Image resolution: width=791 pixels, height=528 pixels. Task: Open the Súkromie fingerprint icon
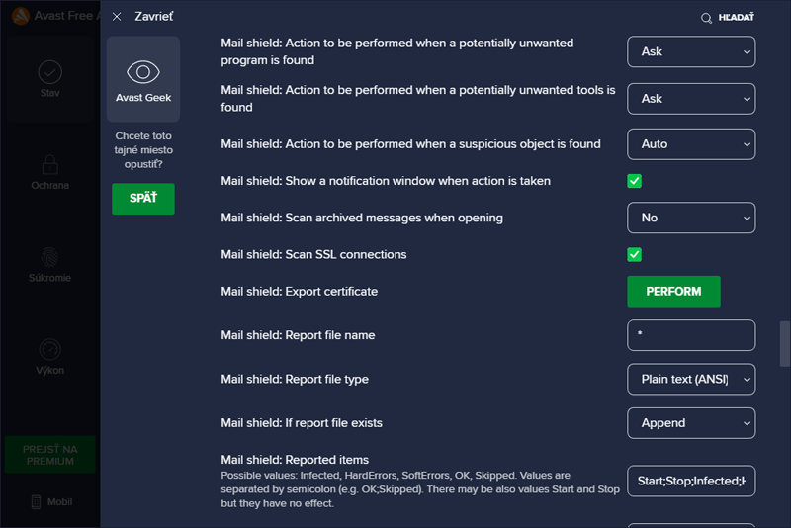click(50, 257)
